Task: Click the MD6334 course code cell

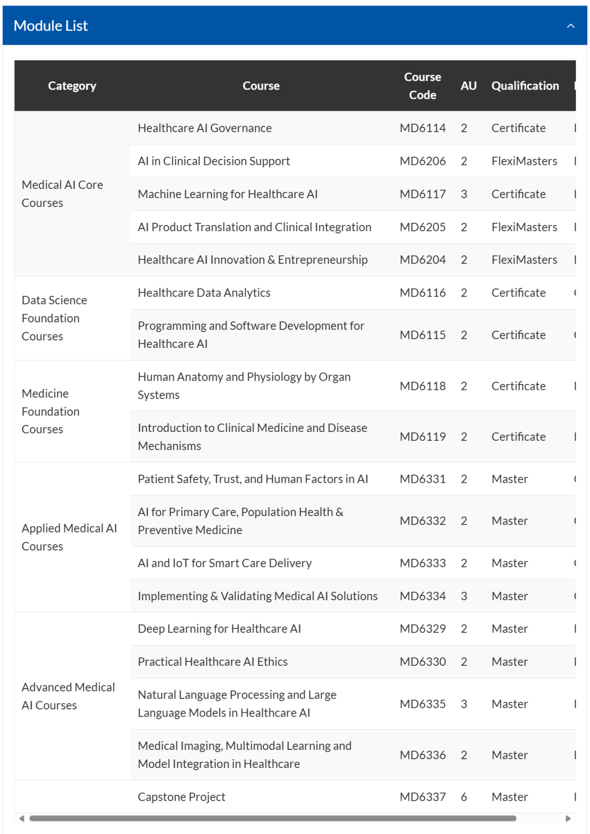Action: (422, 596)
